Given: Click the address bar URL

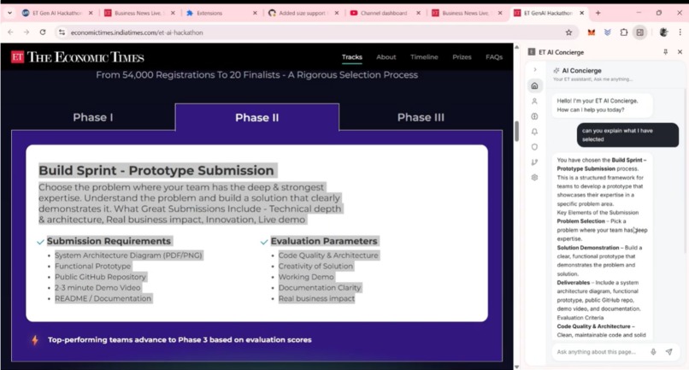Looking at the screenshot, I should click(137, 32).
